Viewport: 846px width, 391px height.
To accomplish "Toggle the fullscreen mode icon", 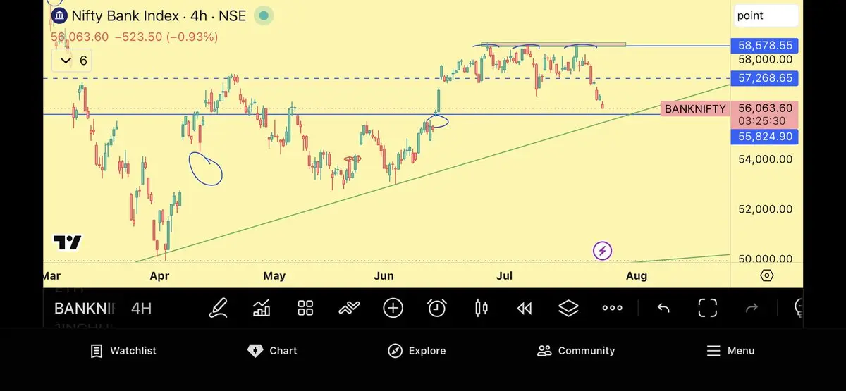I will pyautogui.click(x=707, y=308).
